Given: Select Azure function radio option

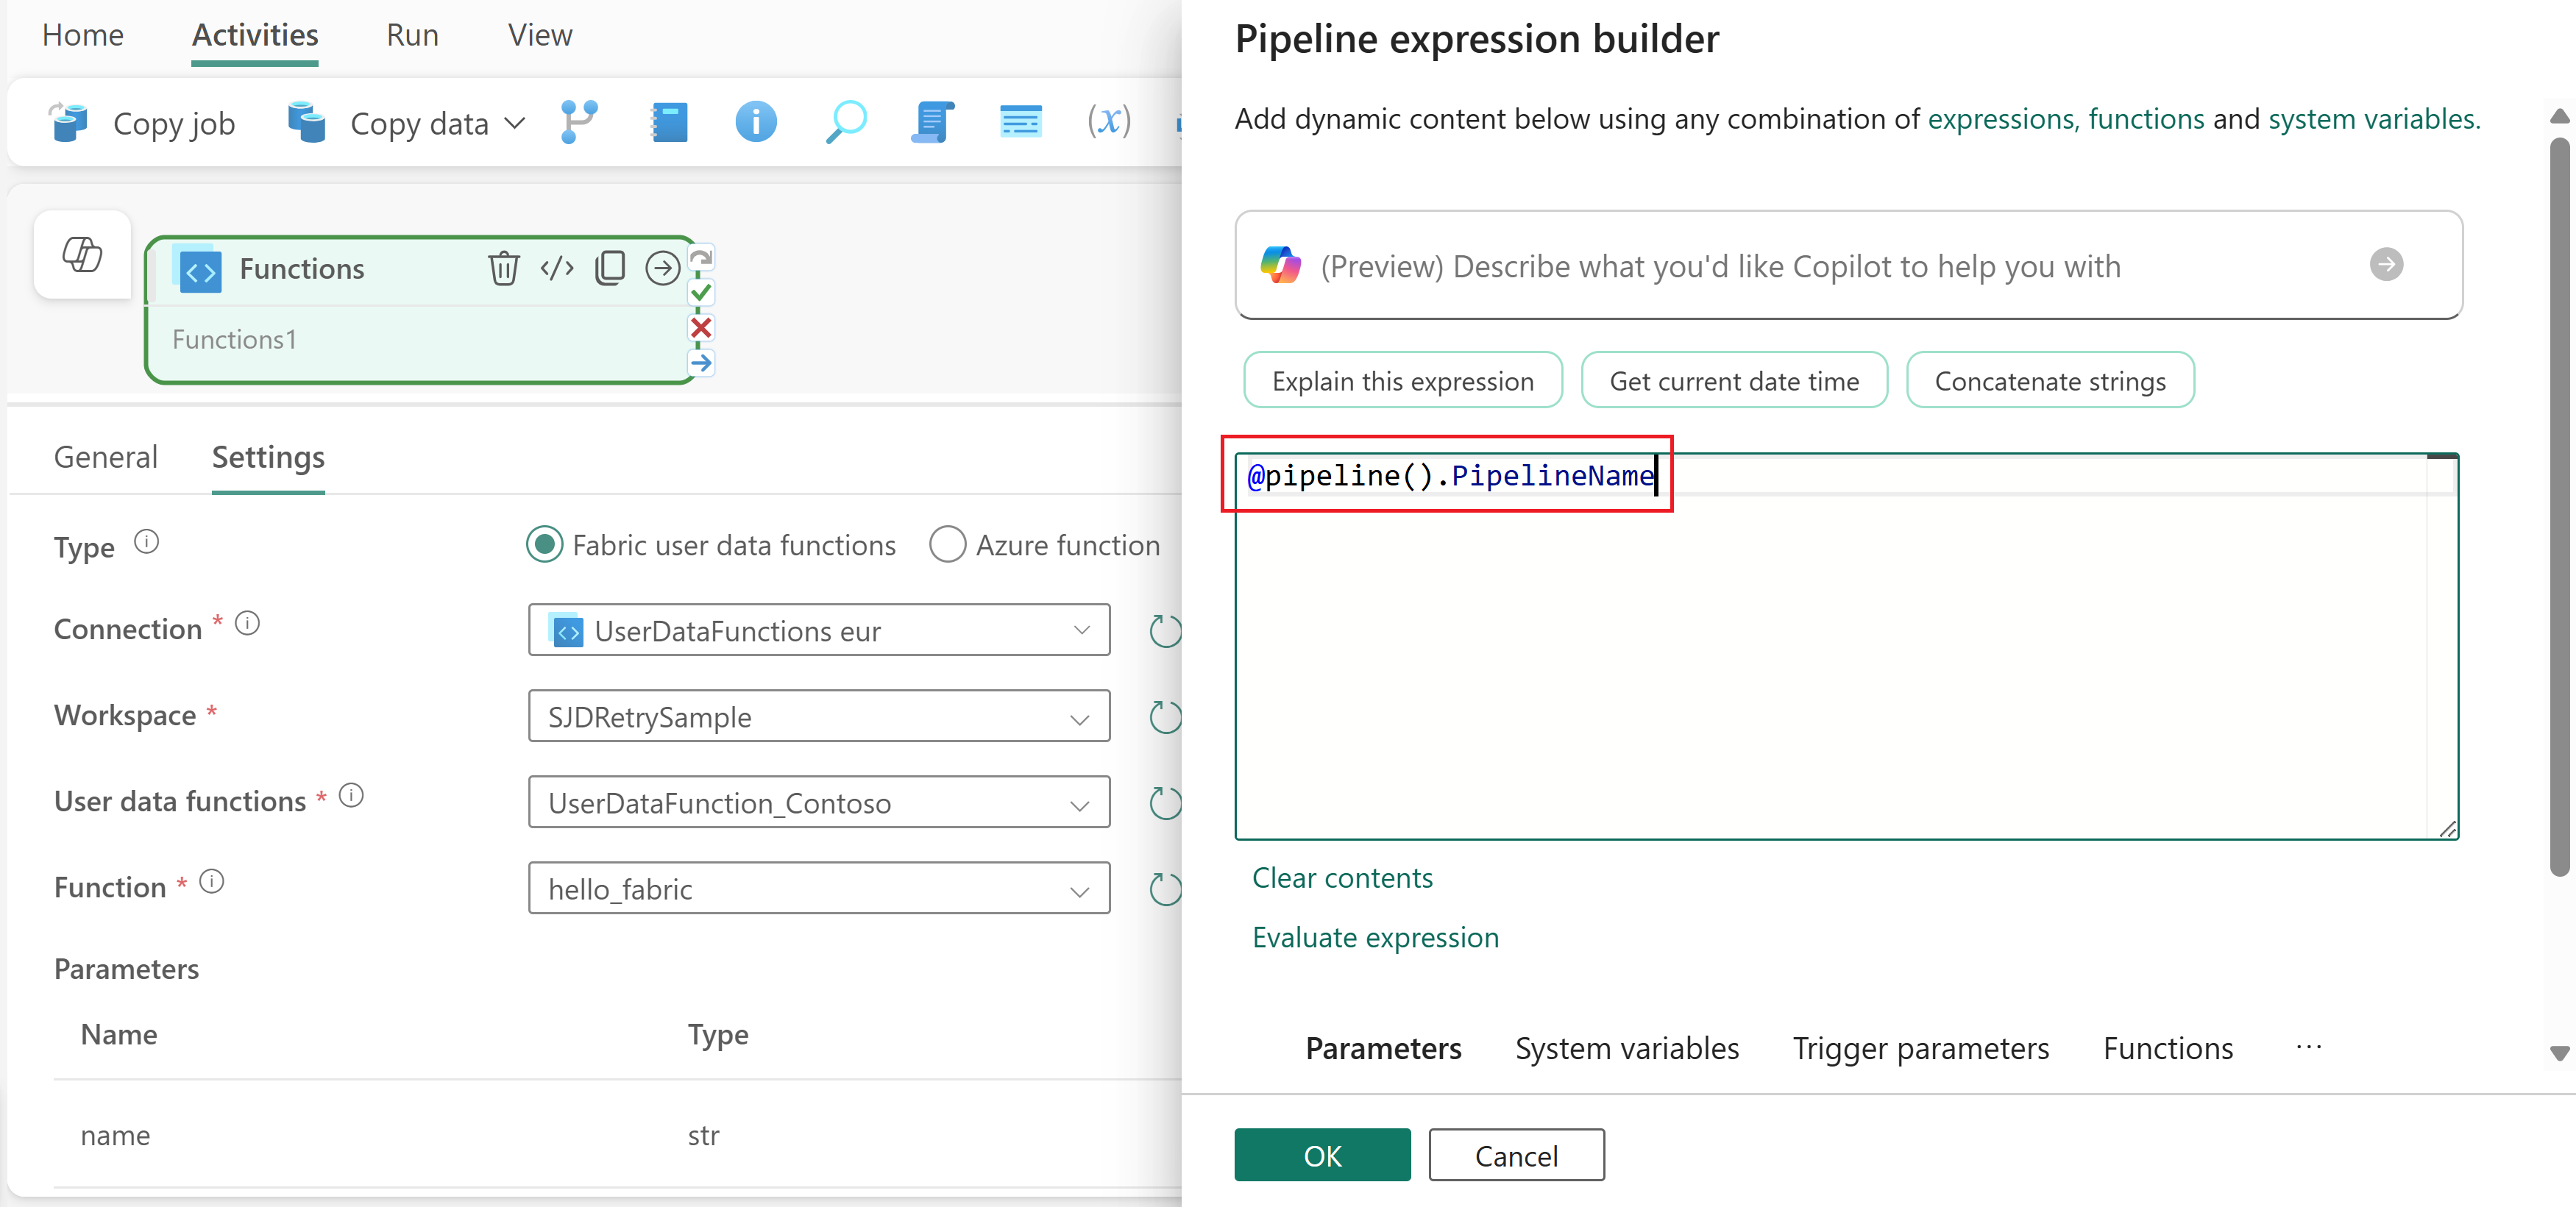Looking at the screenshot, I should [947, 545].
